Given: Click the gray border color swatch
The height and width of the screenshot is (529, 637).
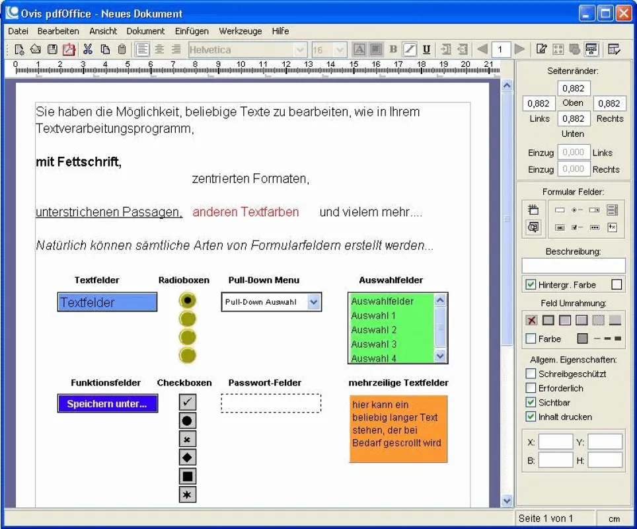Looking at the screenshot, I should [582, 339].
